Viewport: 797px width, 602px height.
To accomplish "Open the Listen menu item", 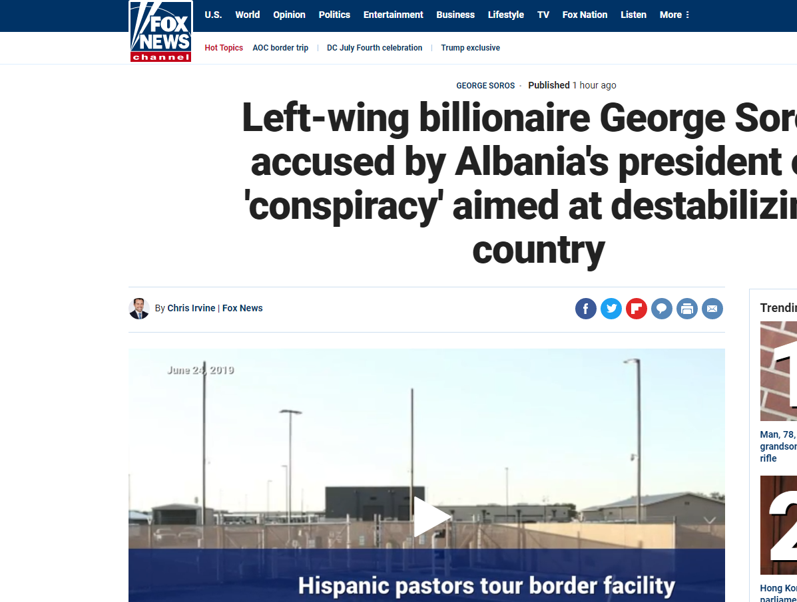I will (633, 15).
